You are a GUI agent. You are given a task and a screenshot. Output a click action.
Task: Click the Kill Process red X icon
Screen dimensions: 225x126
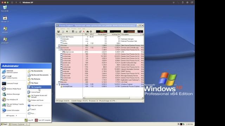(x=84, y=31)
